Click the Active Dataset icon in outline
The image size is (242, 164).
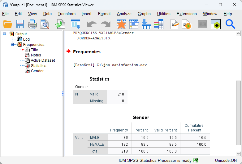[x=27, y=60]
